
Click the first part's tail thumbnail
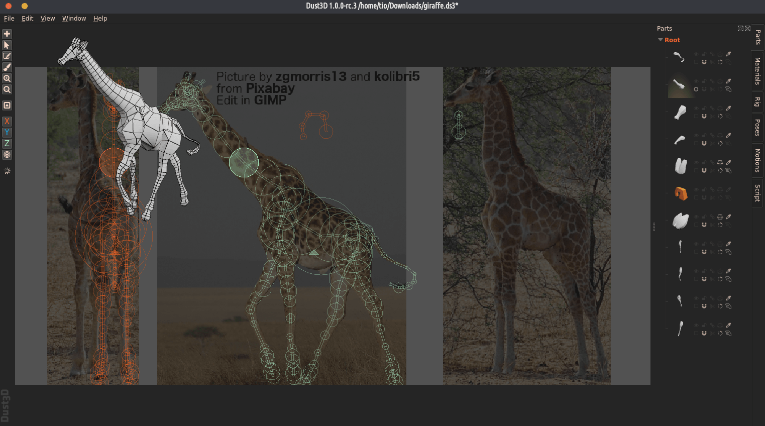pos(679,57)
